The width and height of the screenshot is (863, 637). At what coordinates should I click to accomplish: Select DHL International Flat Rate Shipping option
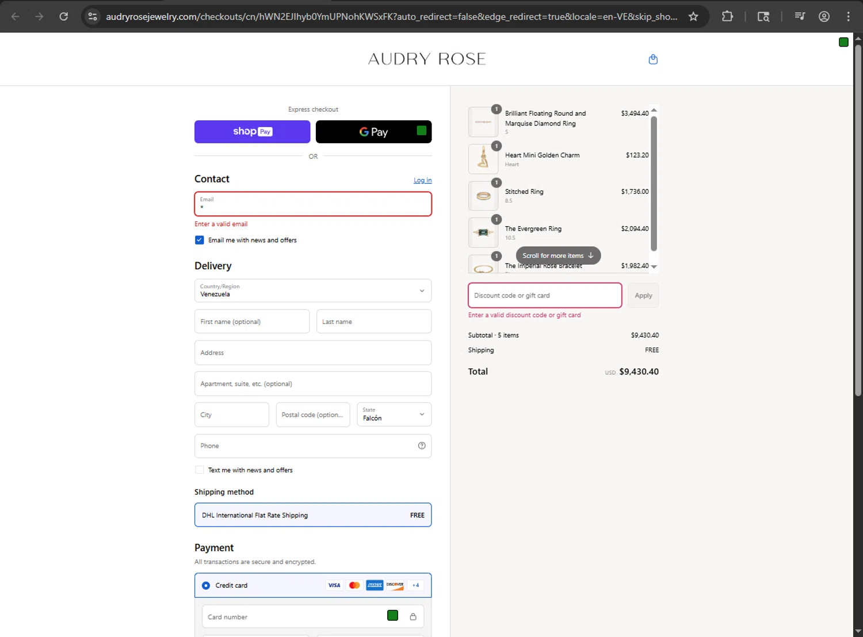point(313,515)
